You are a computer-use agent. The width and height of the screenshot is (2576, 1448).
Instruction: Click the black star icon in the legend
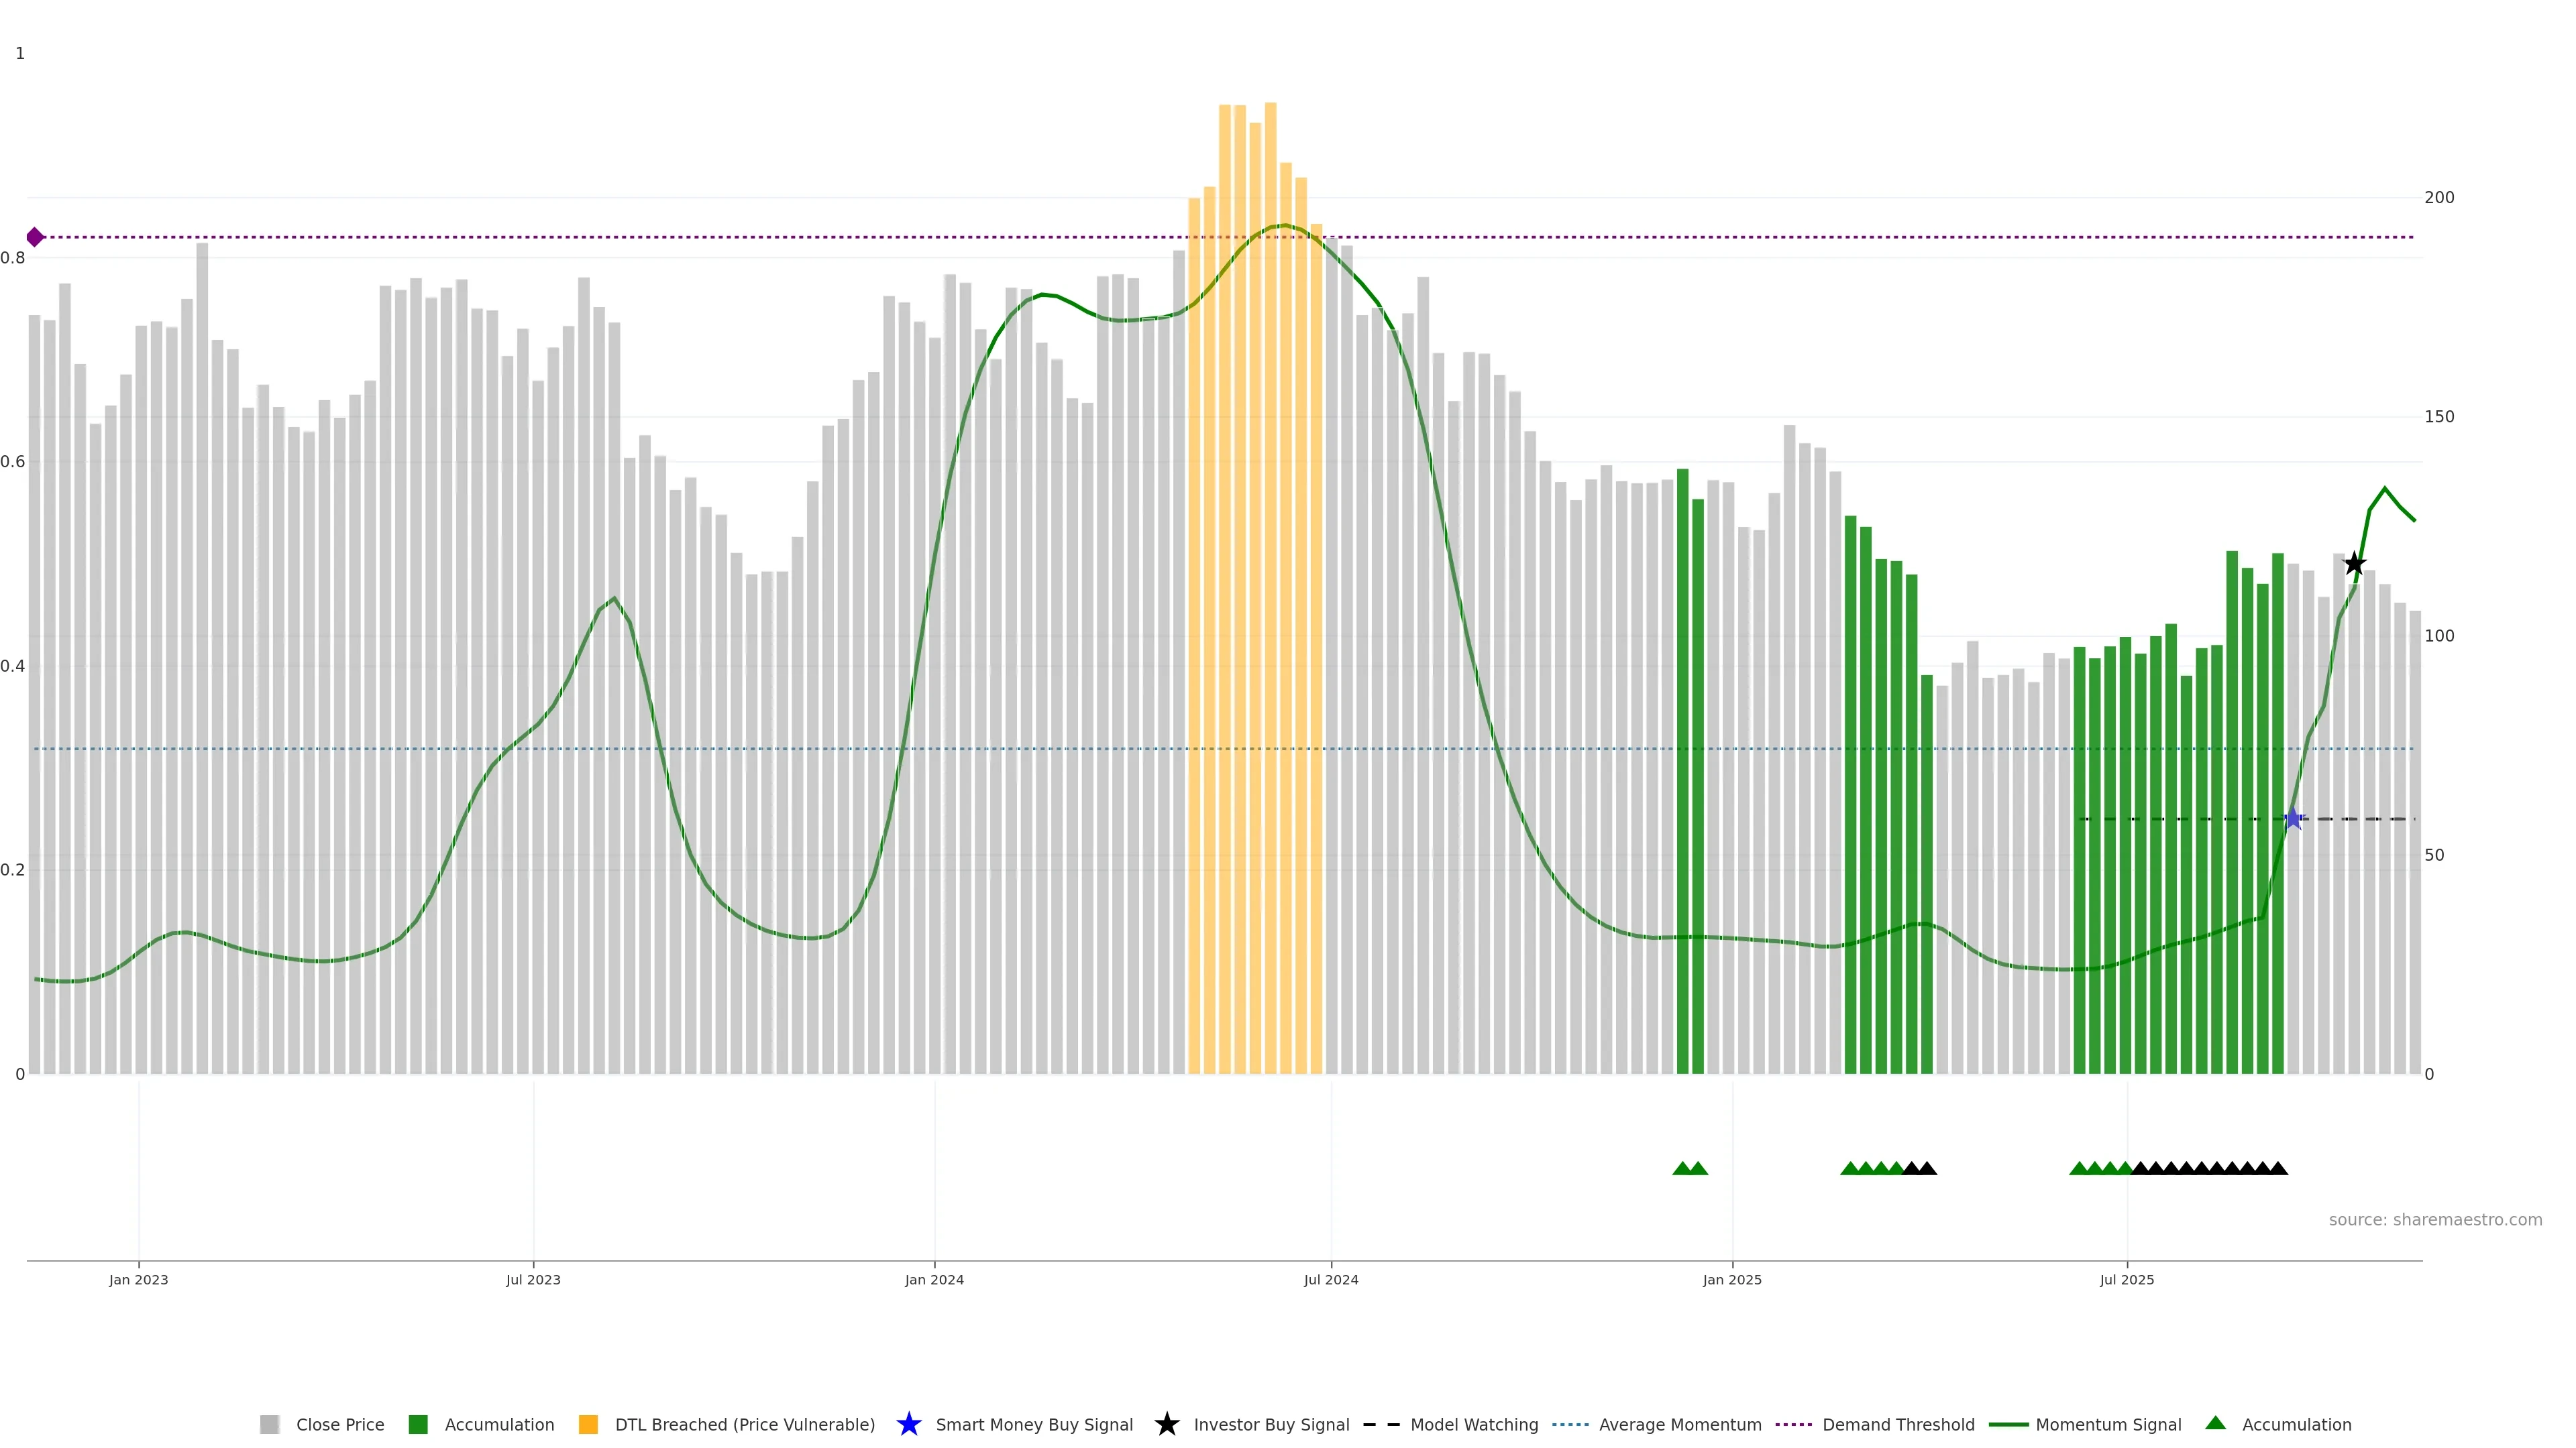coord(1166,1424)
